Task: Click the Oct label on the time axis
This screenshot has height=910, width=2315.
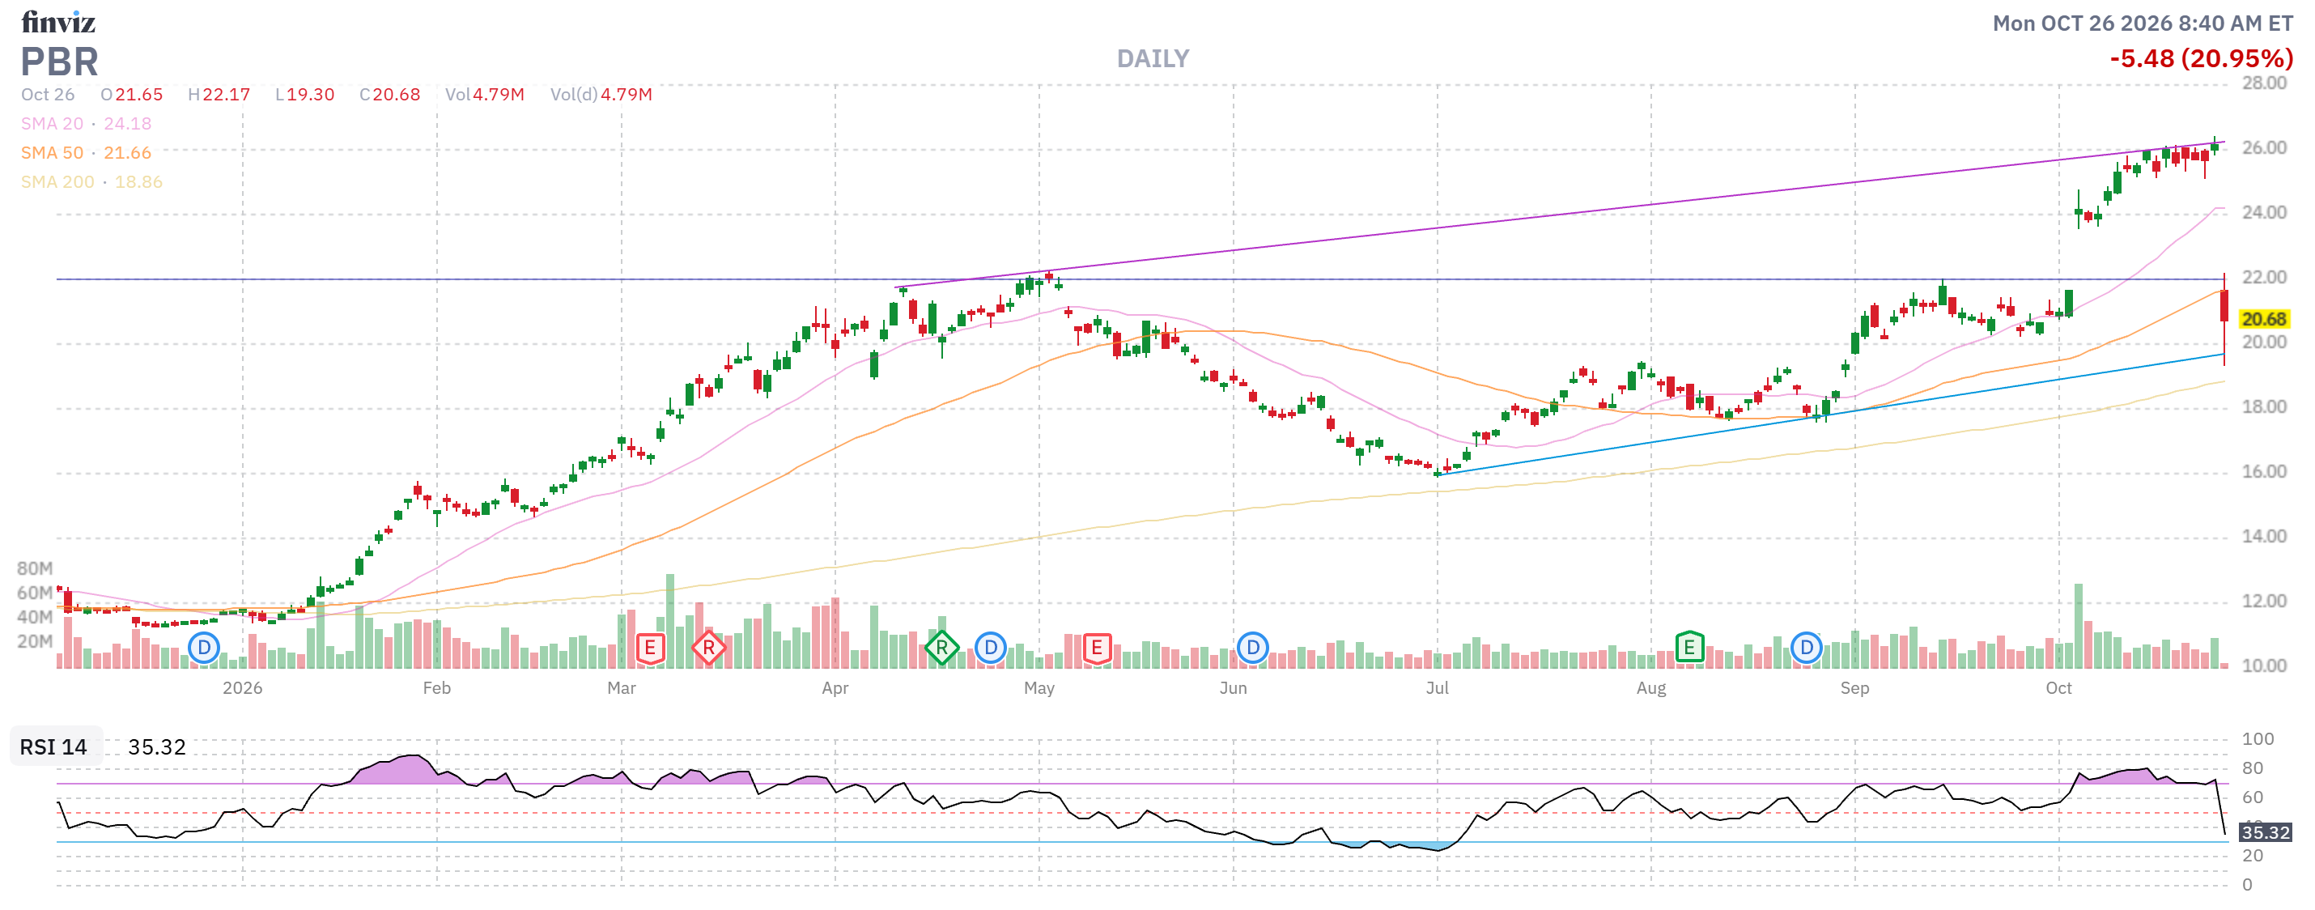Action: pyautogui.click(x=2059, y=688)
